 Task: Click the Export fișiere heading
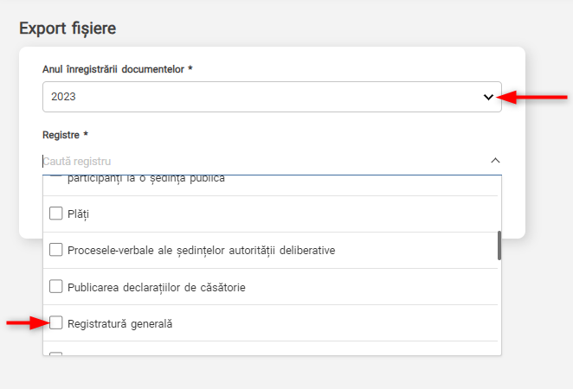[68, 28]
